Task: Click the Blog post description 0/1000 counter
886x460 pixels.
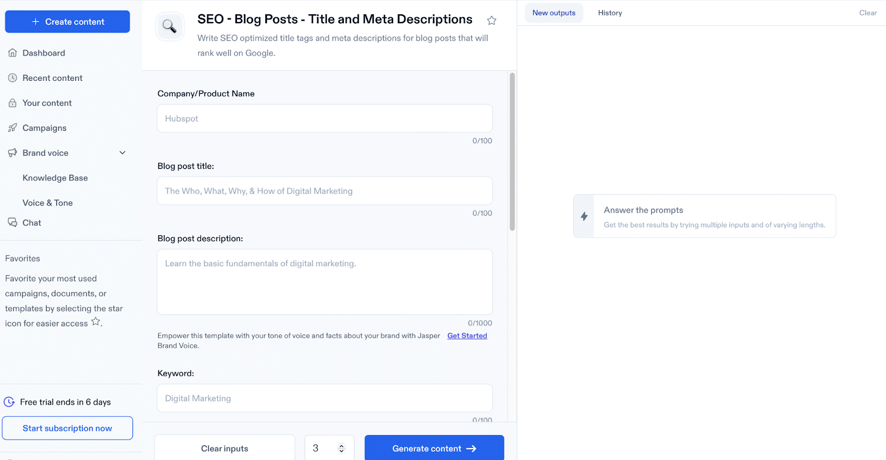Action: click(480, 323)
